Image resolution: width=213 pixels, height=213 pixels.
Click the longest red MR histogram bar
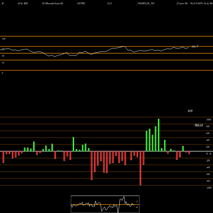click(141, 168)
